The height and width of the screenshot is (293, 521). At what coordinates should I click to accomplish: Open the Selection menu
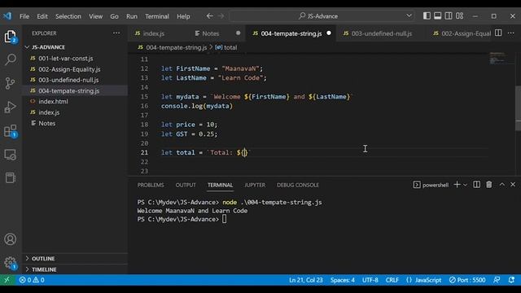68,16
